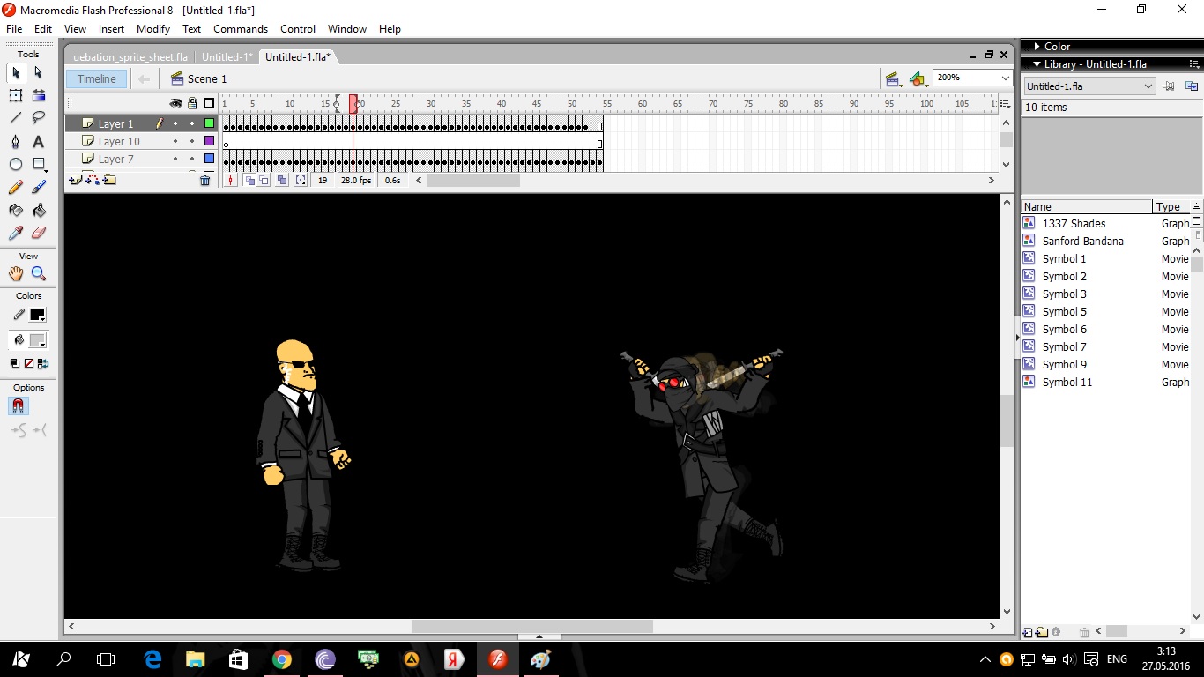Show all layers as outlines
The width and height of the screenshot is (1204, 677).
point(209,103)
